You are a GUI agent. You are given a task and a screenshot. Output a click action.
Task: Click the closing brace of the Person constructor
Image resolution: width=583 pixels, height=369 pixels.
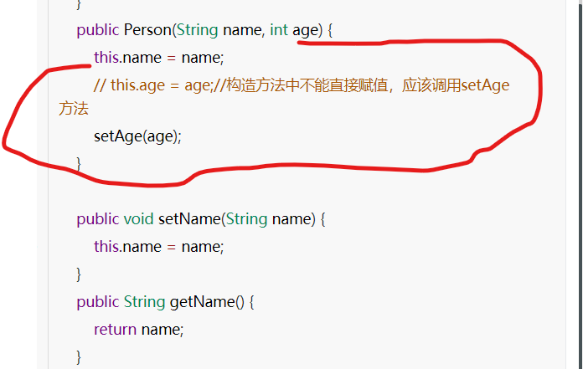tap(79, 164)
